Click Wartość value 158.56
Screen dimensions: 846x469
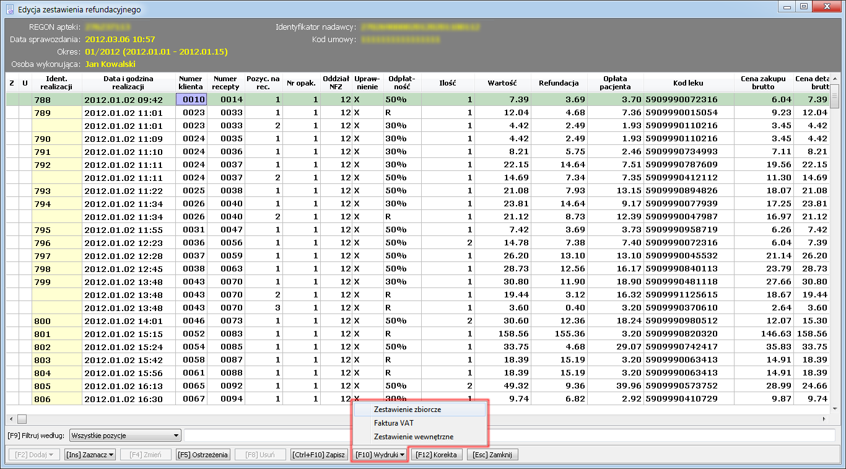click(503, 333)
